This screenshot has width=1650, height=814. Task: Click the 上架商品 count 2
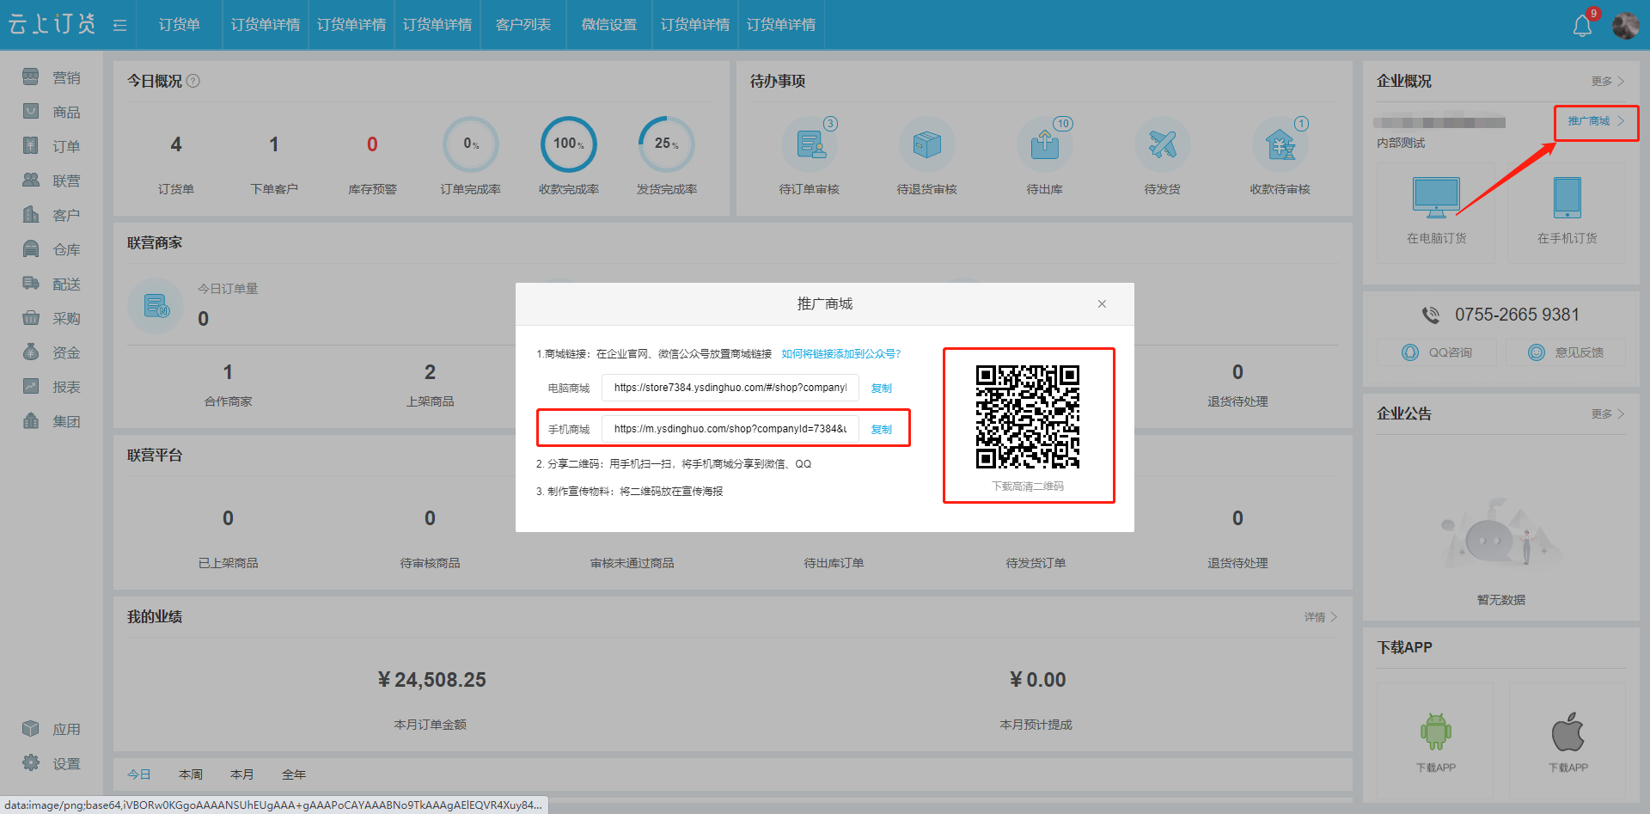click(430, 372)
